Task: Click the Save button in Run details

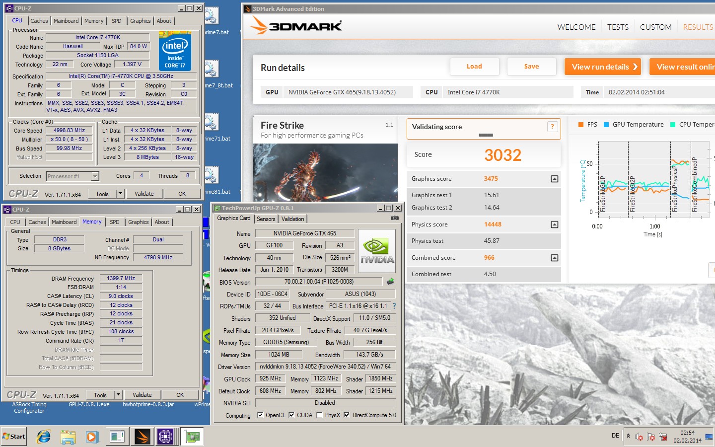Action: coord(531,67)
